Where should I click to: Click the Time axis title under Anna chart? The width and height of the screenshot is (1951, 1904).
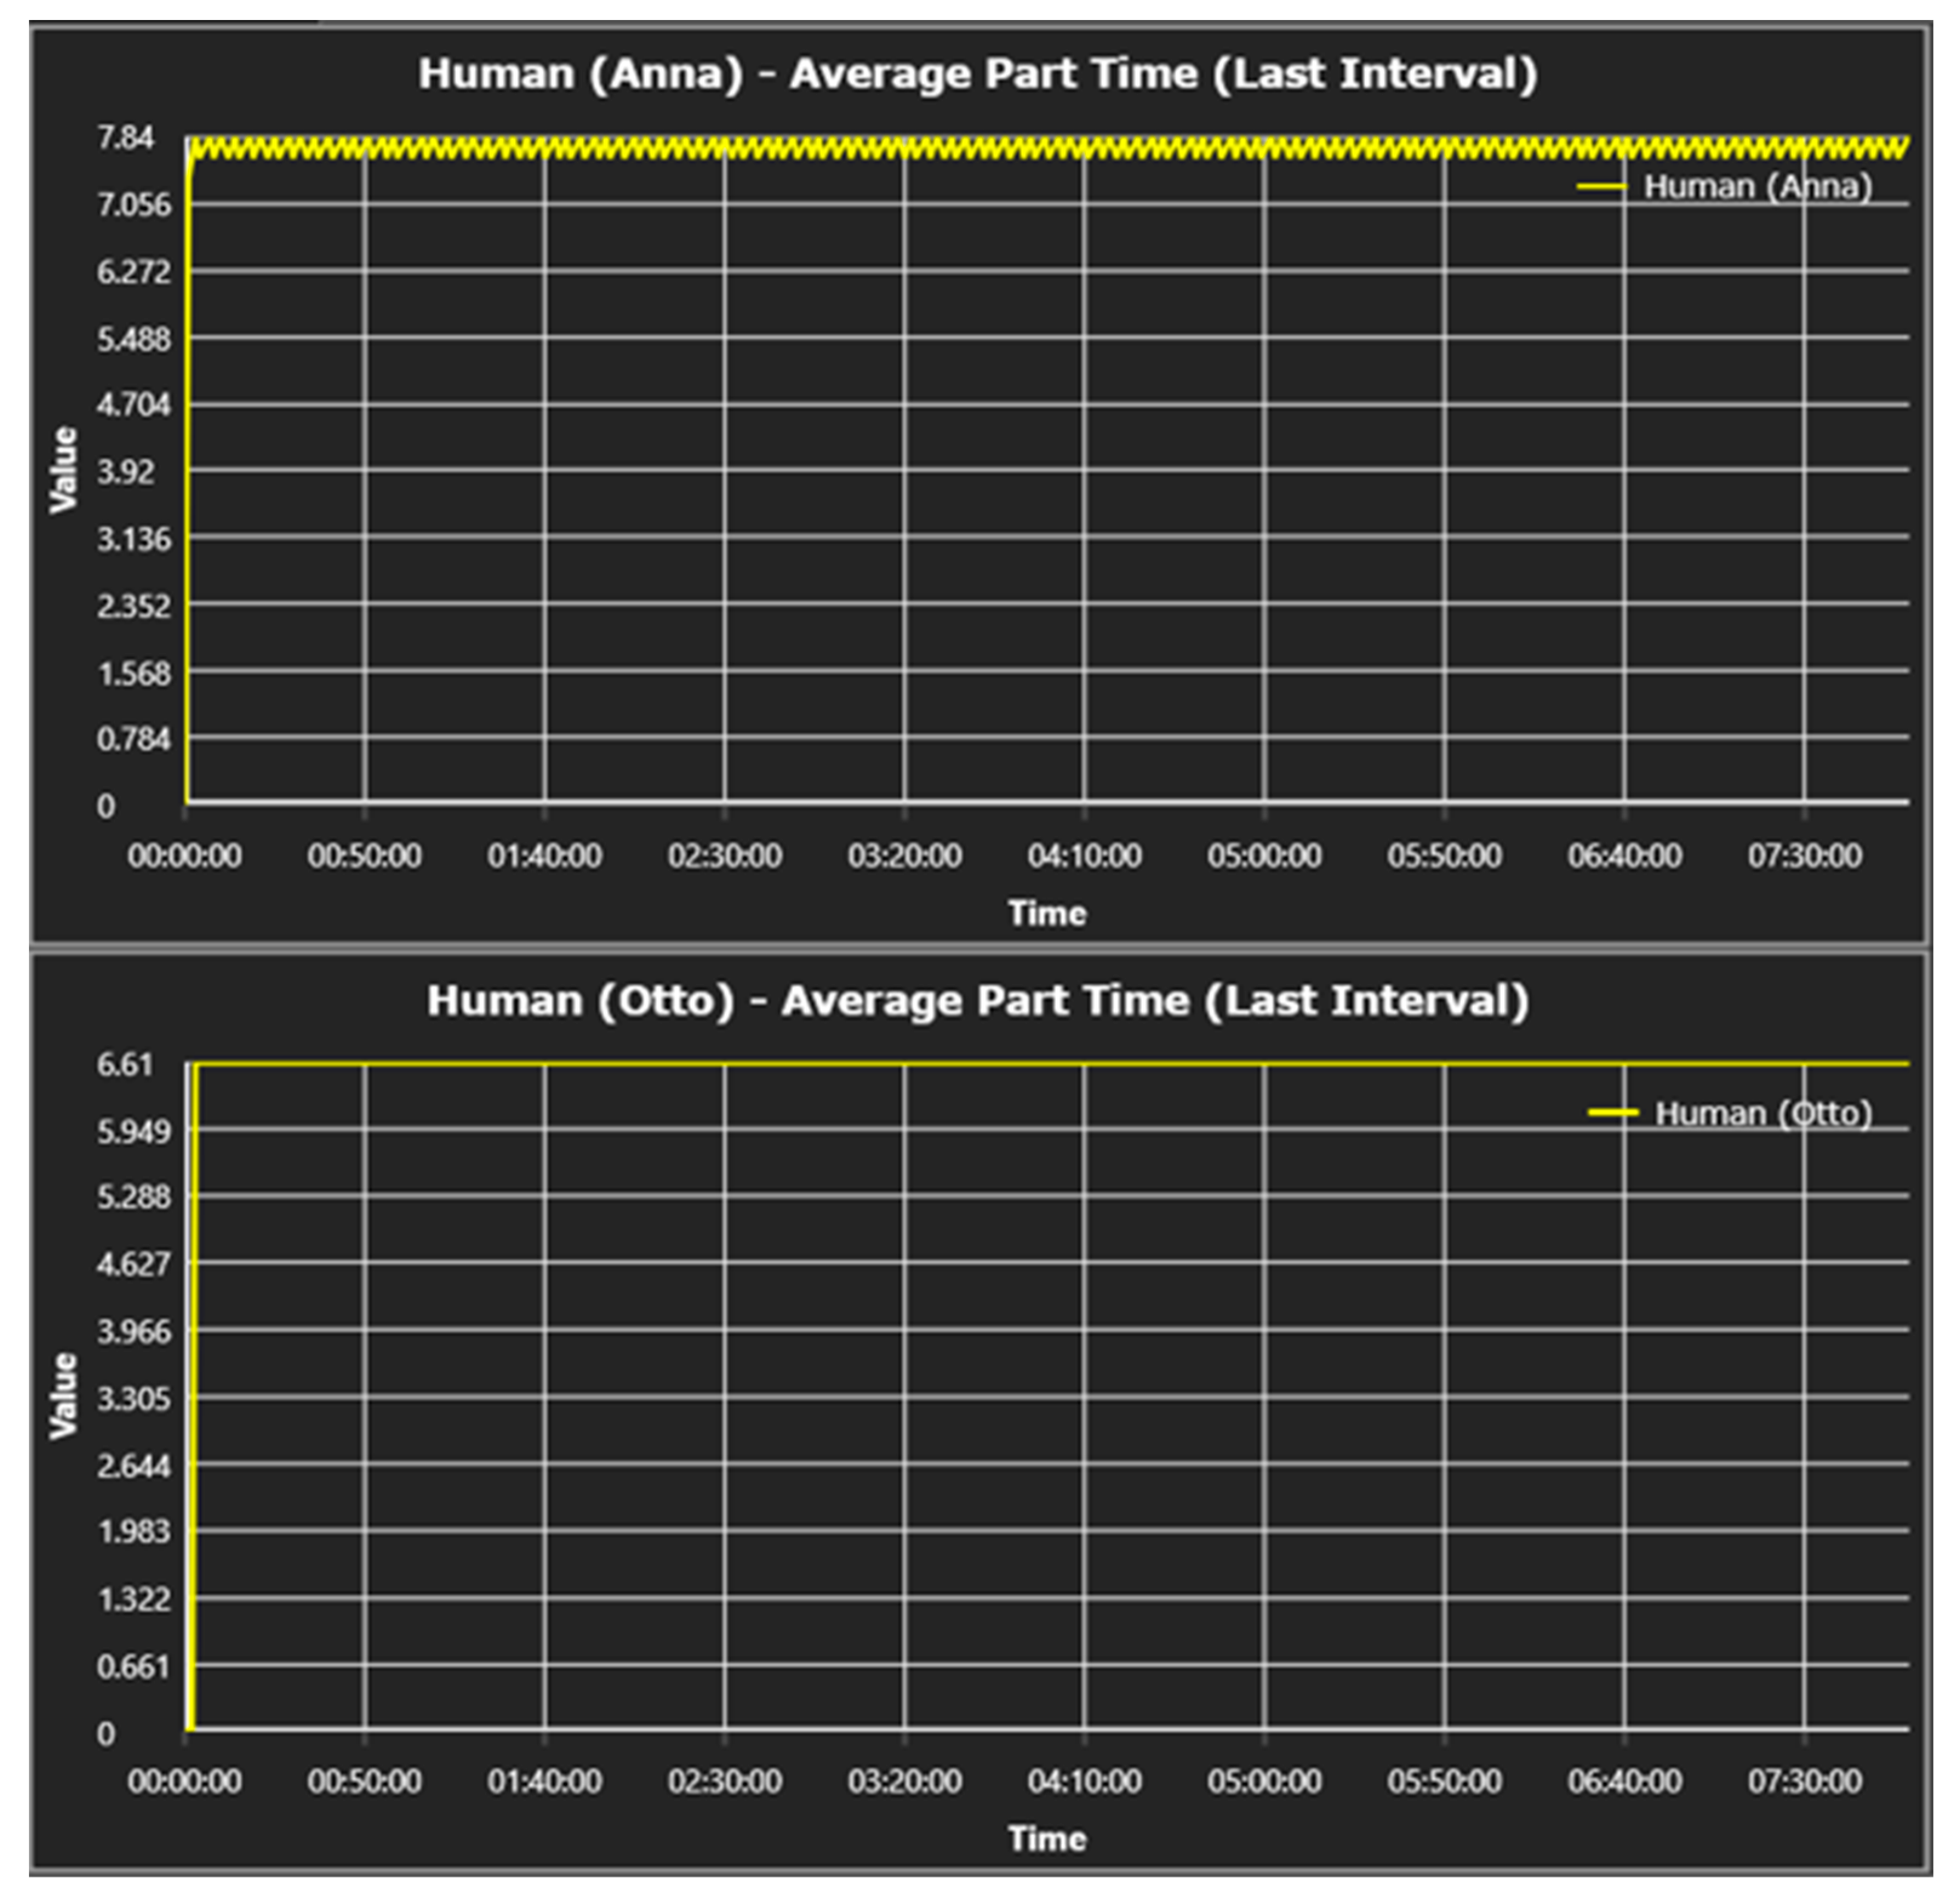click(1046, 913)
